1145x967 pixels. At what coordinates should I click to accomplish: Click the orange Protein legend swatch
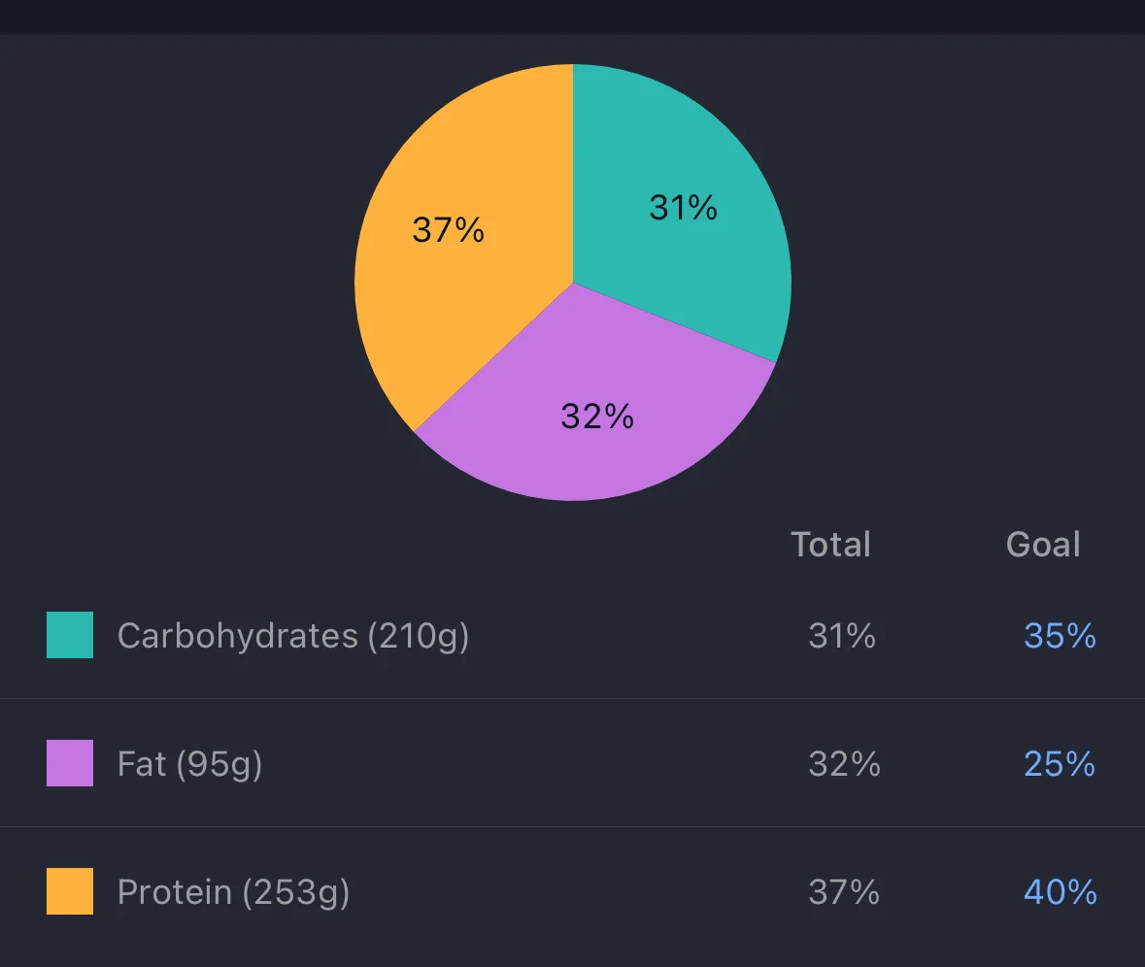click(x=70, y=891)
